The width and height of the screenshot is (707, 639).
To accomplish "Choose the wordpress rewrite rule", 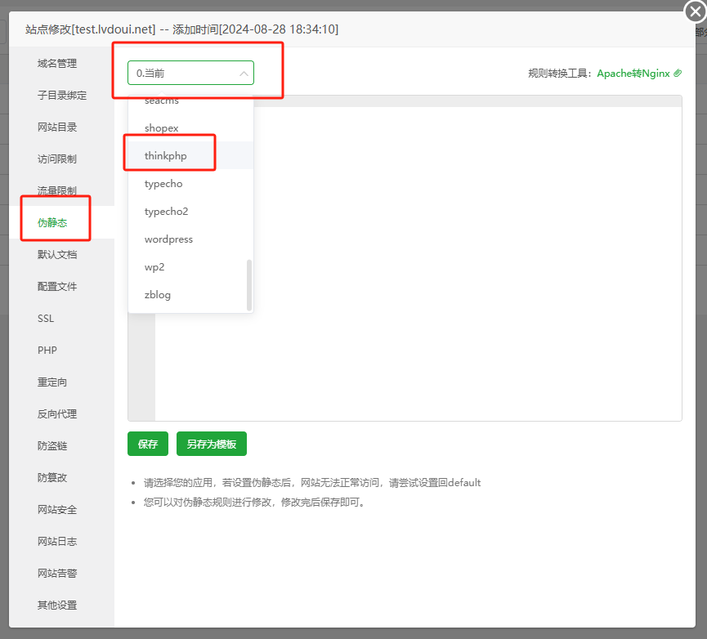I will tap(168, 239).
